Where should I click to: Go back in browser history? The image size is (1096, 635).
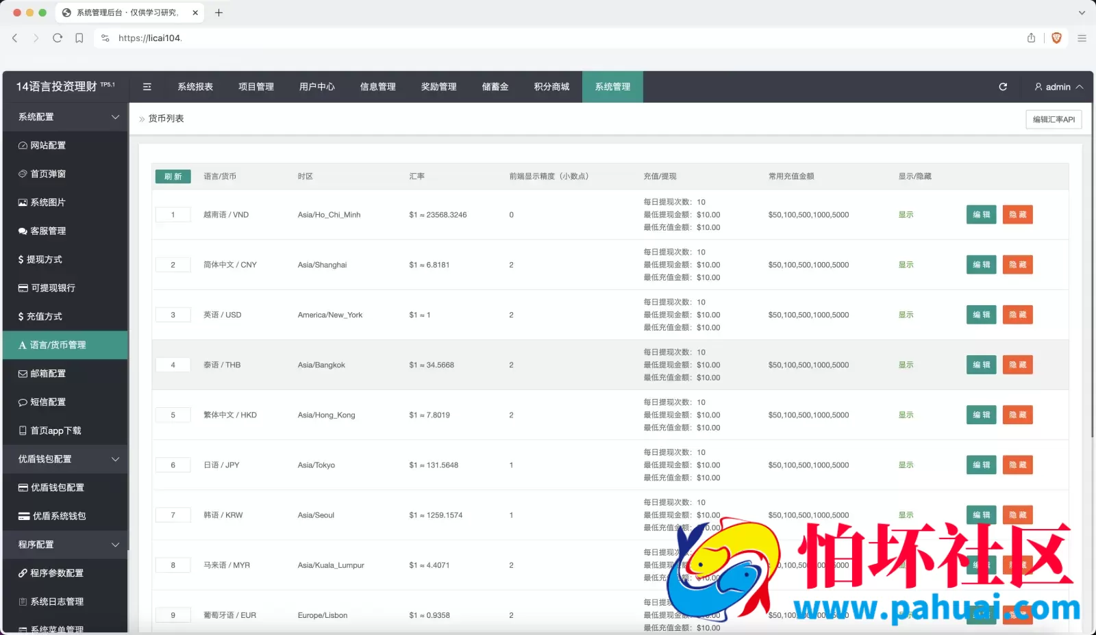point(15,38)
